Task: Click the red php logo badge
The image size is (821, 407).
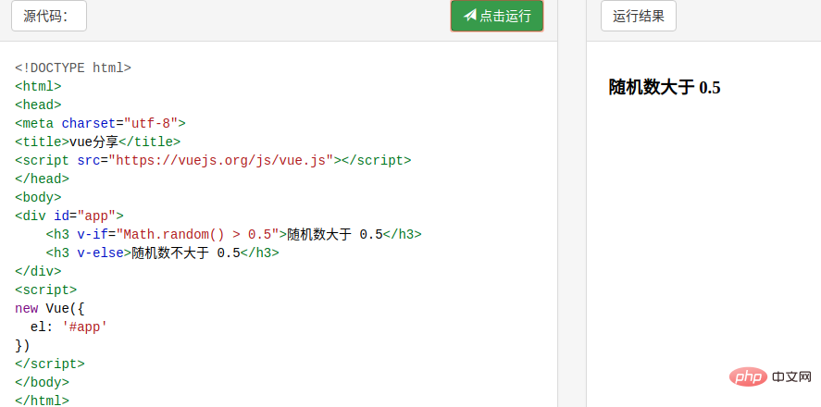Action: [x=749, y=376]
